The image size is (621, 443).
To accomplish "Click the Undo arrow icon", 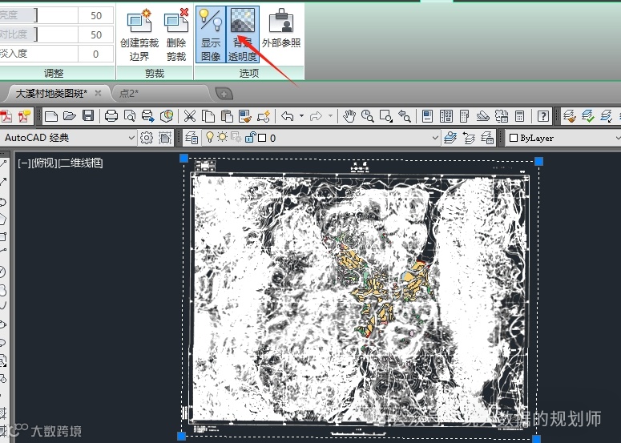I will [x=288, y=116].
